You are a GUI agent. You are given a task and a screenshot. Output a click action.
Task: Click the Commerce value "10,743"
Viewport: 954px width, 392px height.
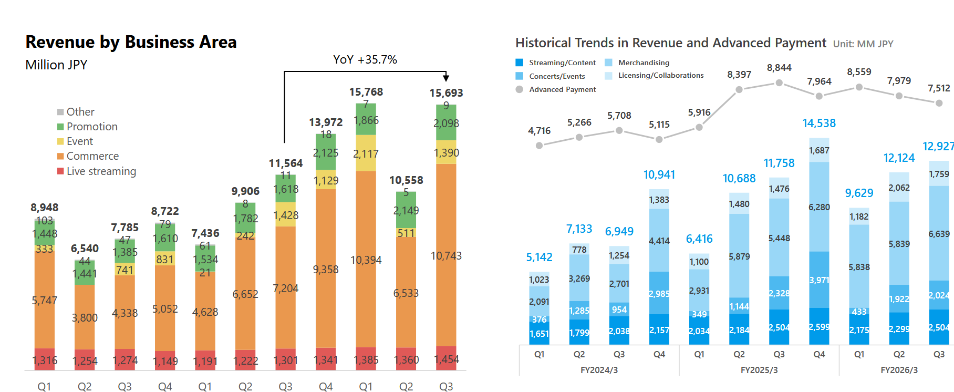[x=446, y=256]
